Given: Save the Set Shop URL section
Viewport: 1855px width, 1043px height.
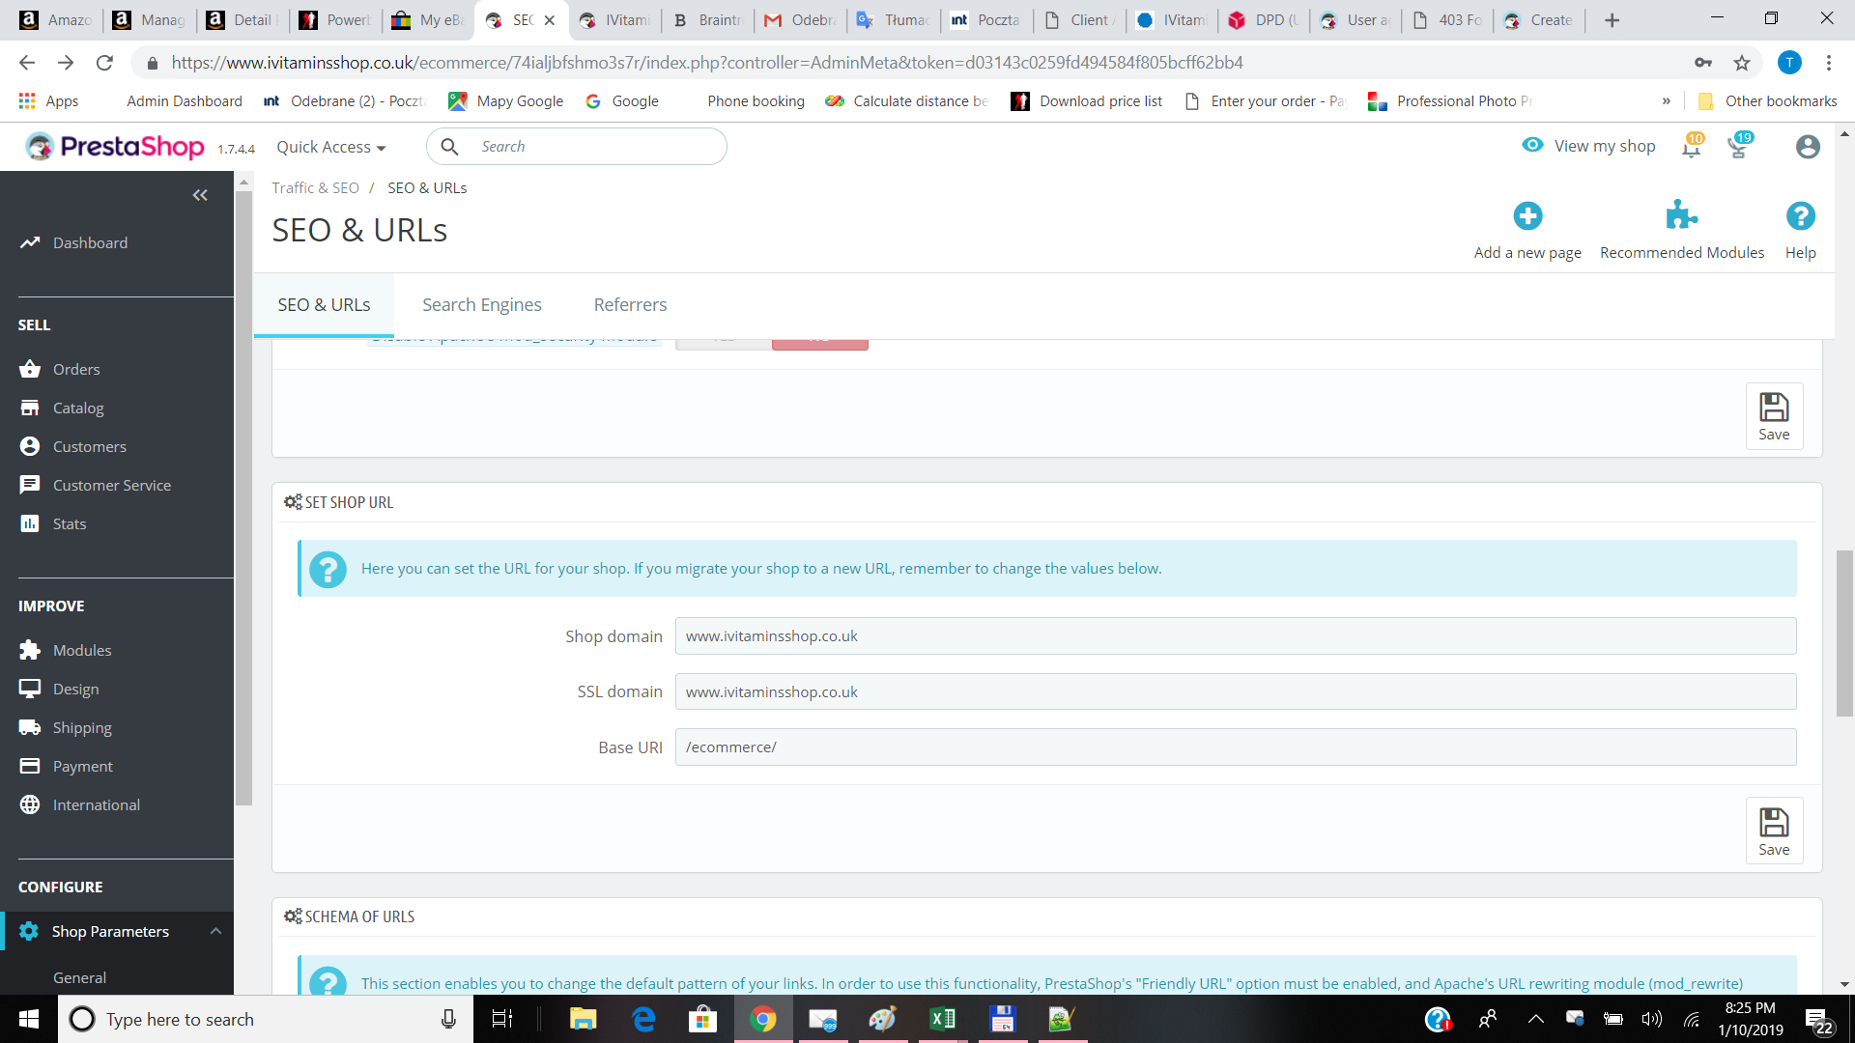Looking at the screenshot, I should point(1774,831).
